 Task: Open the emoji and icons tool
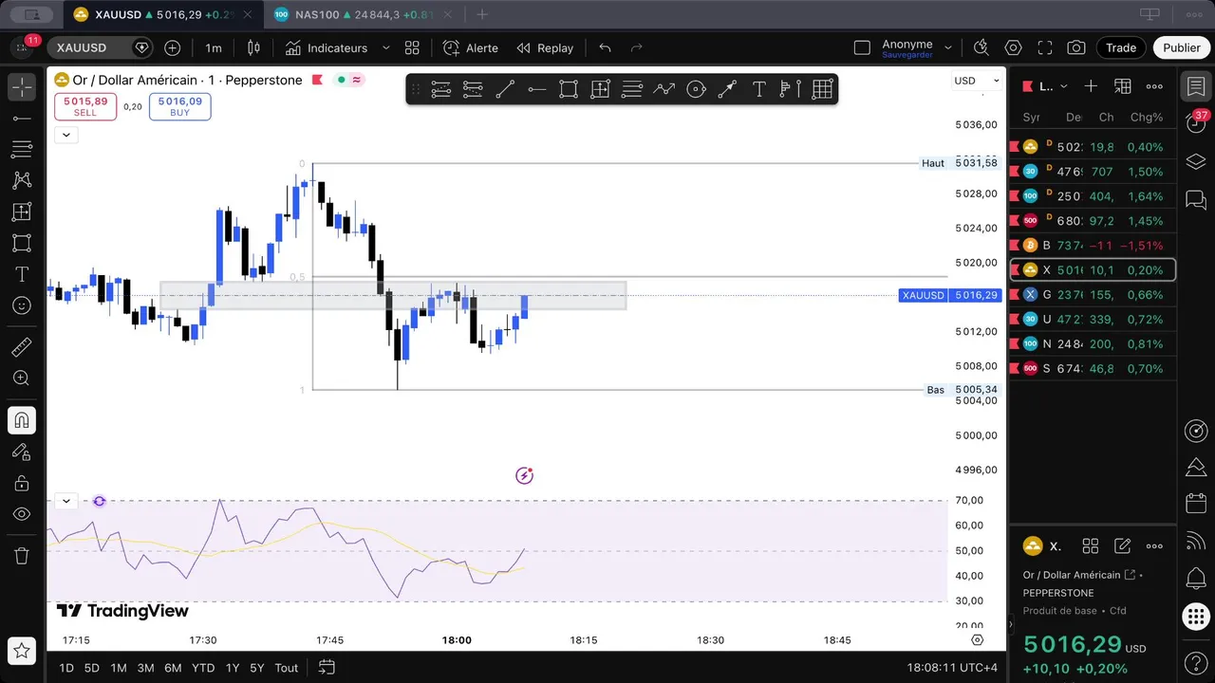(21, 305)
